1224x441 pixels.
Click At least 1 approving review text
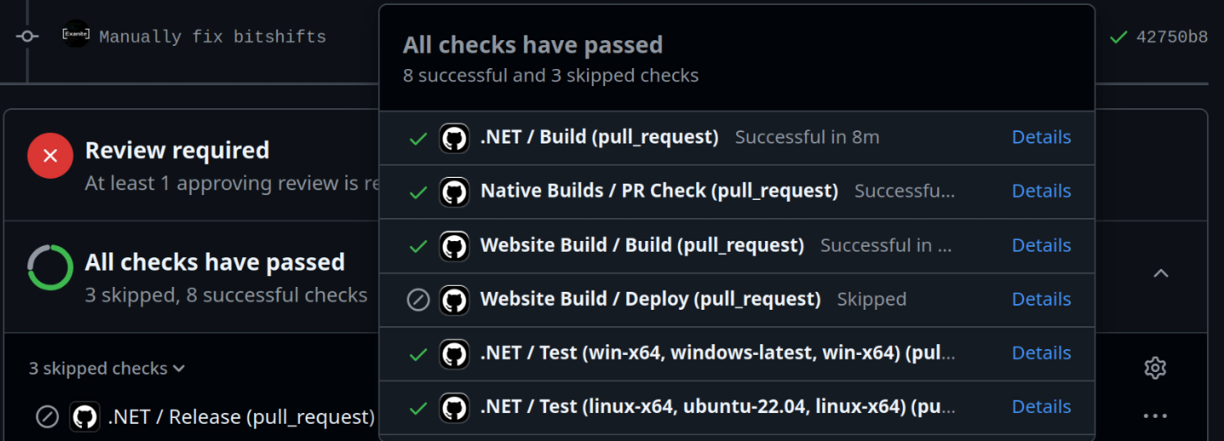click(231, 184)
